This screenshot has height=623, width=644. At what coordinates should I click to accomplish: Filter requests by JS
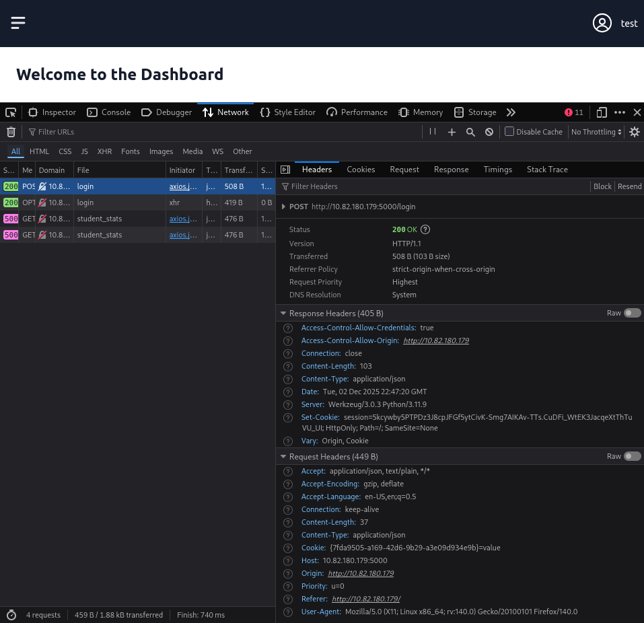[x=84, y=151]
